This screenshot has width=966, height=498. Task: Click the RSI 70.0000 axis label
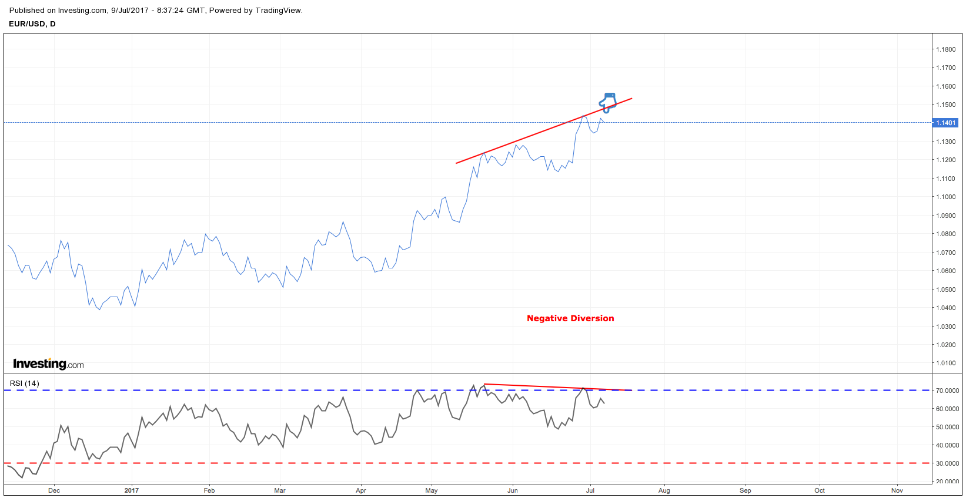click(948, 391)
